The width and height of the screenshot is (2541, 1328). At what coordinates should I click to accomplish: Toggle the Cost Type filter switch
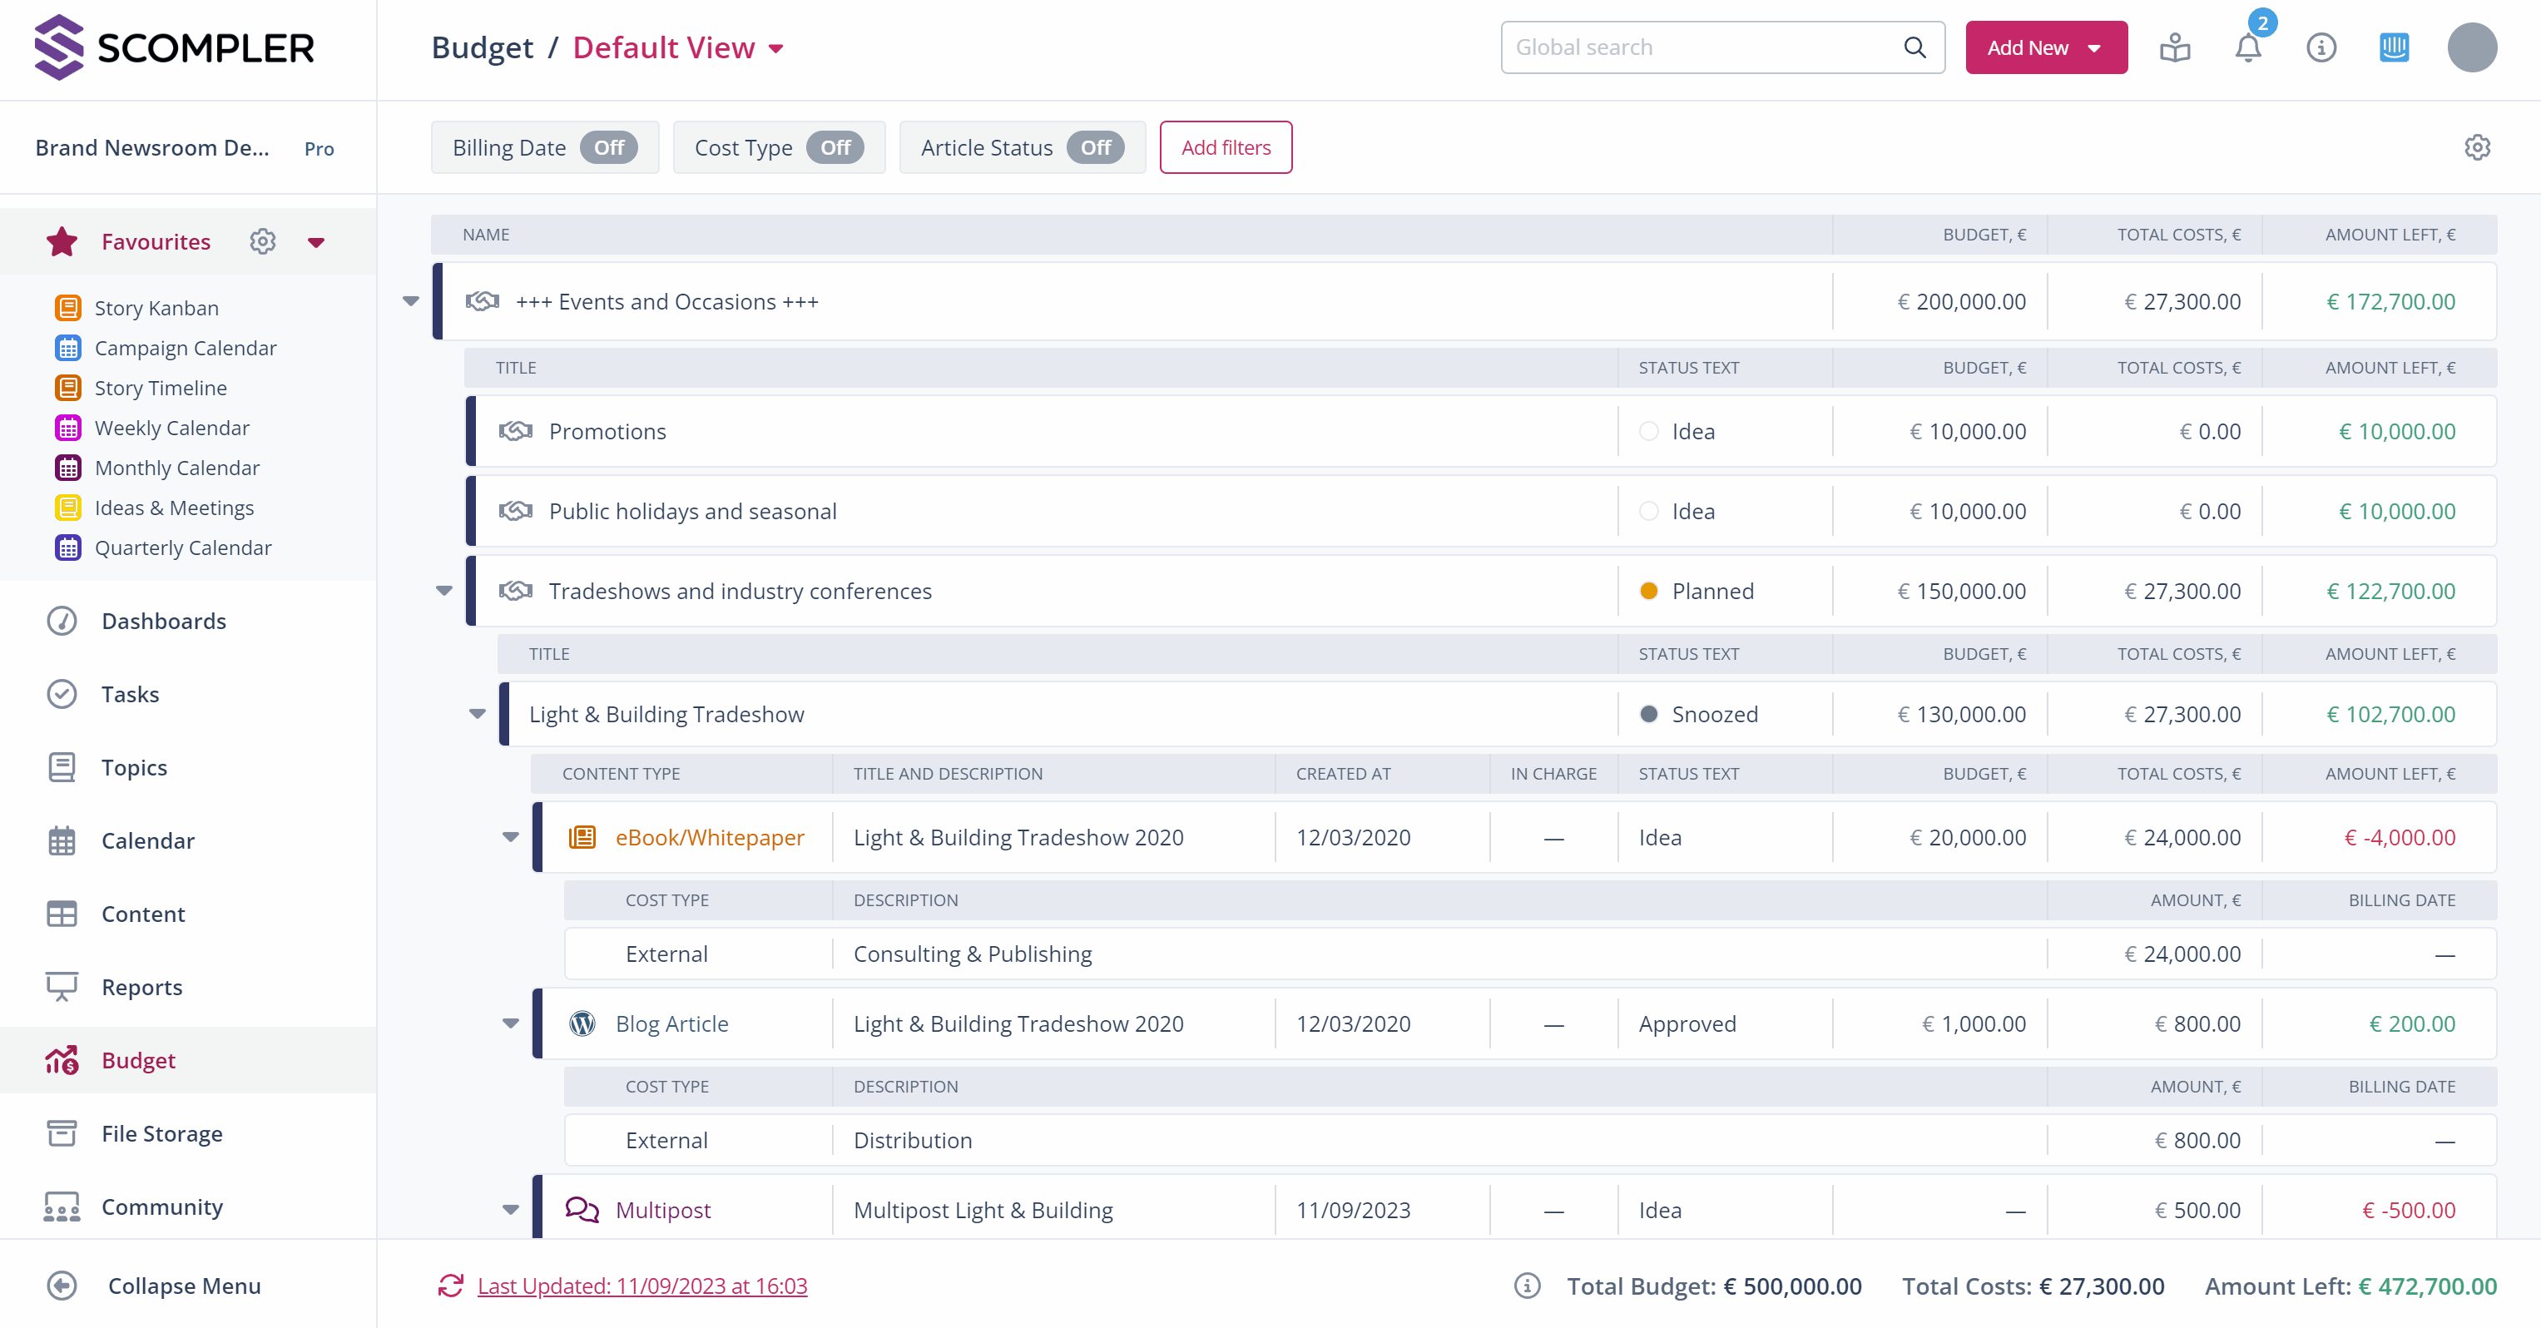835,148
